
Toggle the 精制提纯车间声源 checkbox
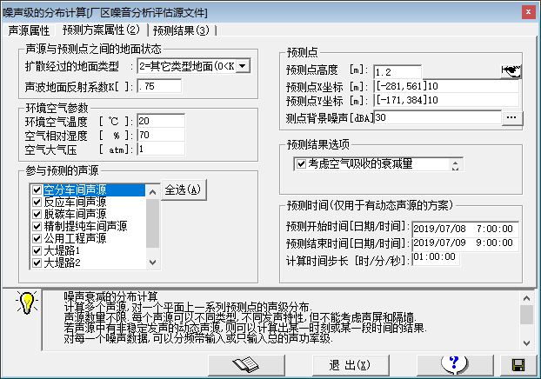pos(37,226)
